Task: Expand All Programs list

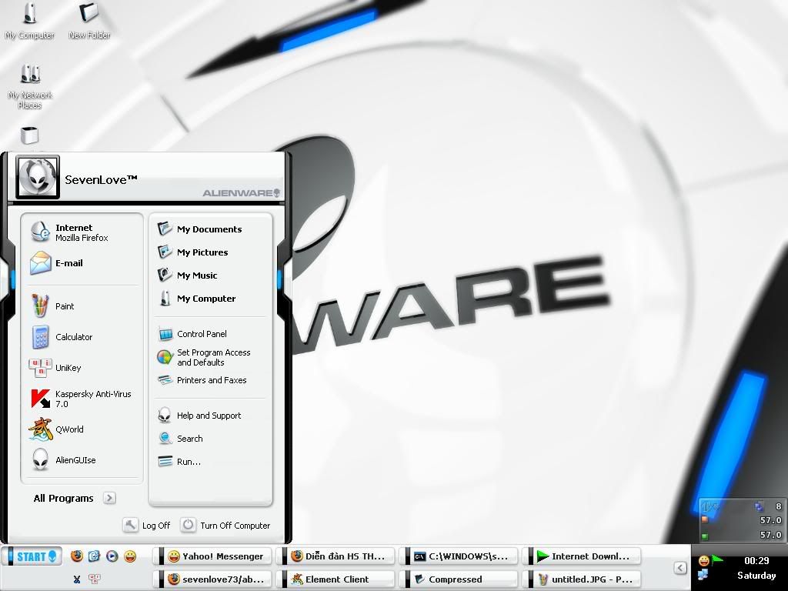Action: (x=75, y=498)
